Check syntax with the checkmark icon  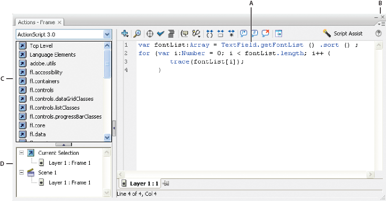[x=161, y=34]
